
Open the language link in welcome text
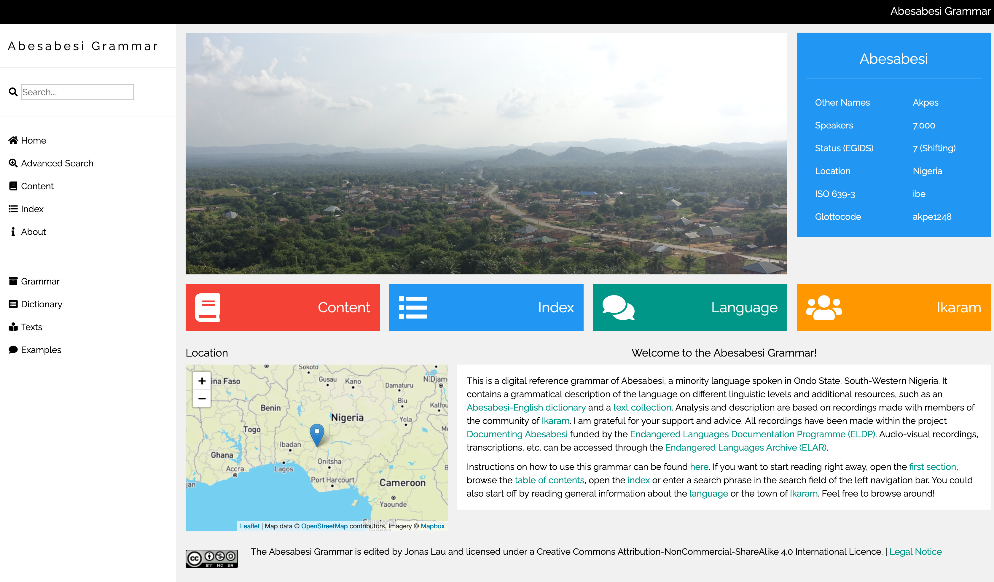click(x=708, y=494)
